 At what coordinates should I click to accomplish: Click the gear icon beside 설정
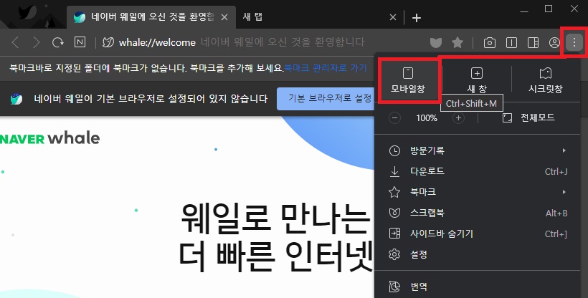394,254
